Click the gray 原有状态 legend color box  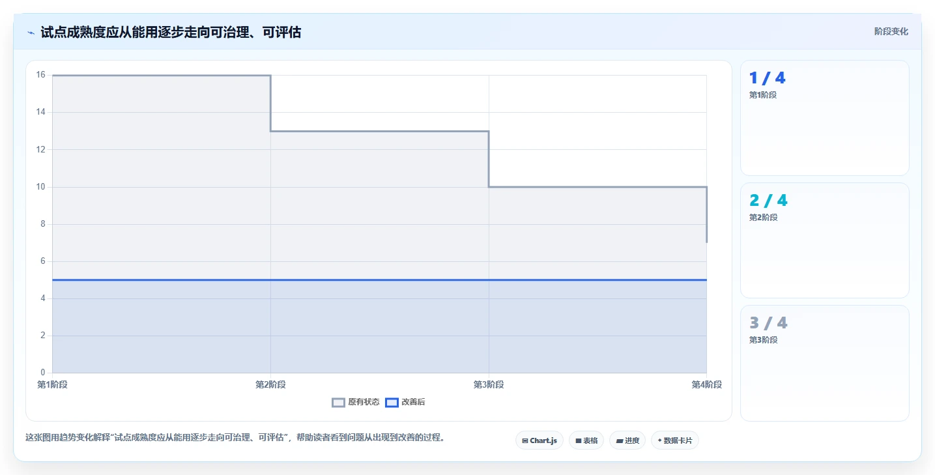pos(338,402)
